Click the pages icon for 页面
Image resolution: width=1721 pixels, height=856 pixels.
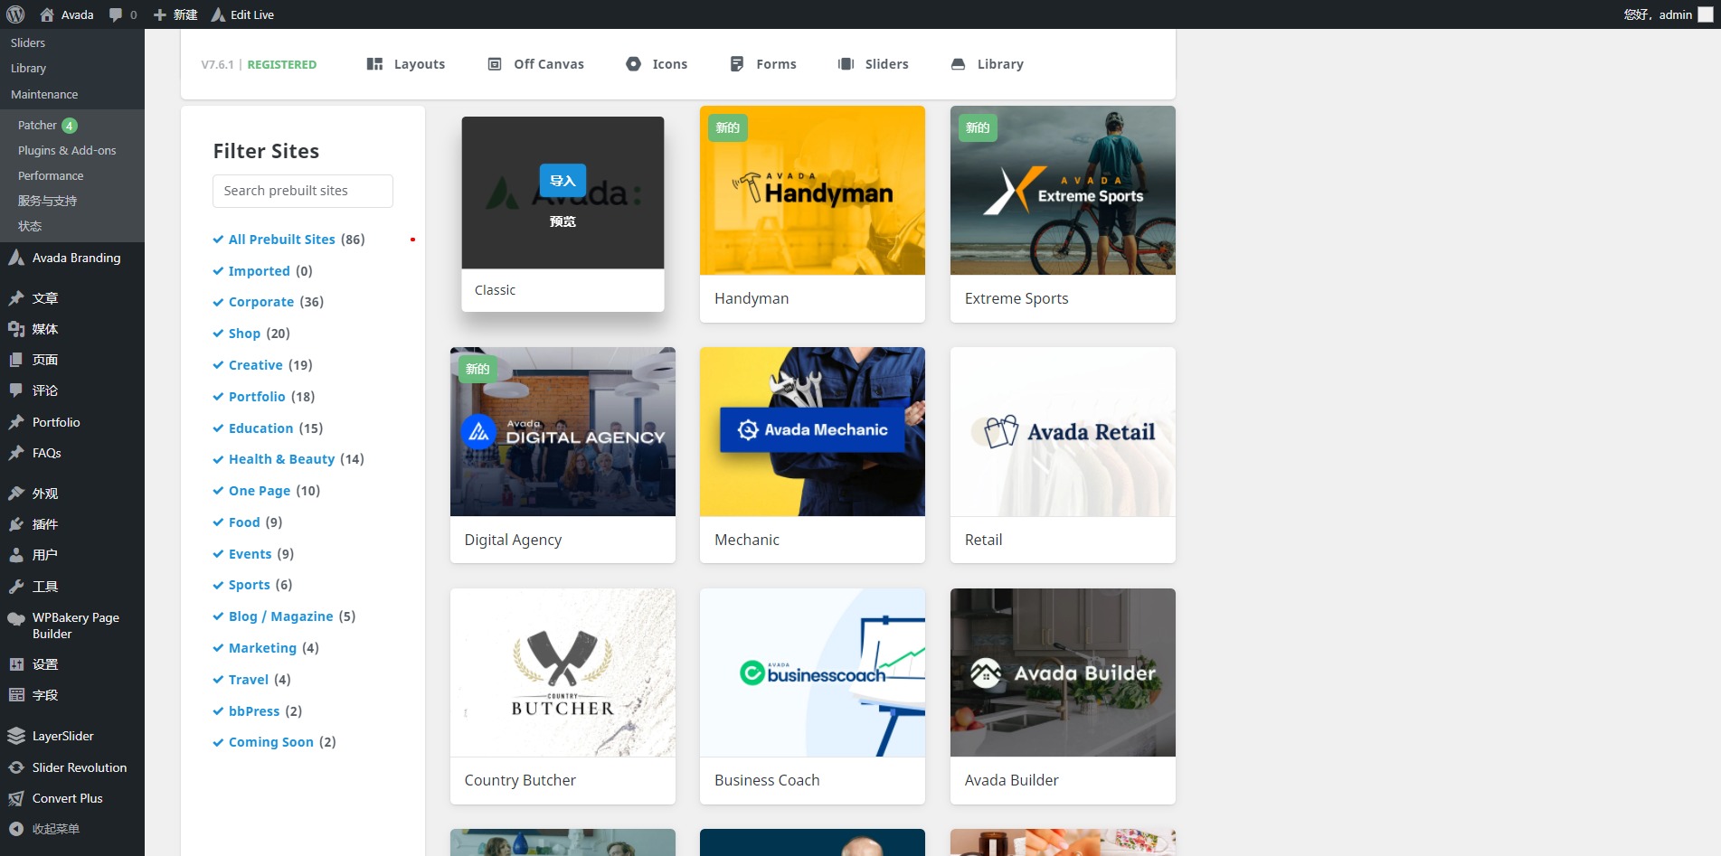[x=16, y=360]
